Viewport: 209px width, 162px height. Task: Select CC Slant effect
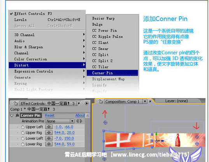click(x=112, y=42)
